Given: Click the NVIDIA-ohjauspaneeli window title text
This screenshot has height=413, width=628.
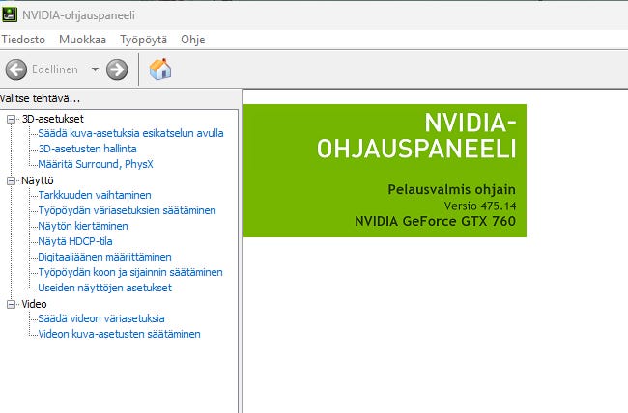Looking at the screenshot, I should pyautogui.click(x=79, y=15).
